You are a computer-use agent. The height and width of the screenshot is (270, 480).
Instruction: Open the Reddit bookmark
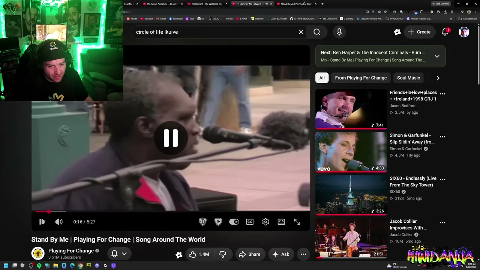[x=132, y=18]
